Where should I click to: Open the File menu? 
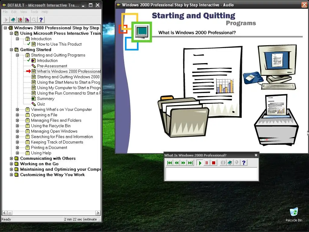(5, 12)
